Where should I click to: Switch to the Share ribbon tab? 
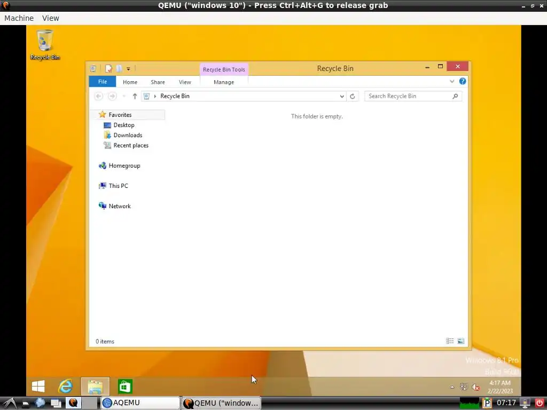pyautogui.click(x=158, y=82)
